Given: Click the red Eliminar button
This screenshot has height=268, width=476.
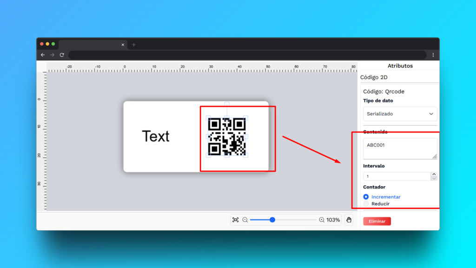Looking at the screenshot, I should tap(377, 221).
